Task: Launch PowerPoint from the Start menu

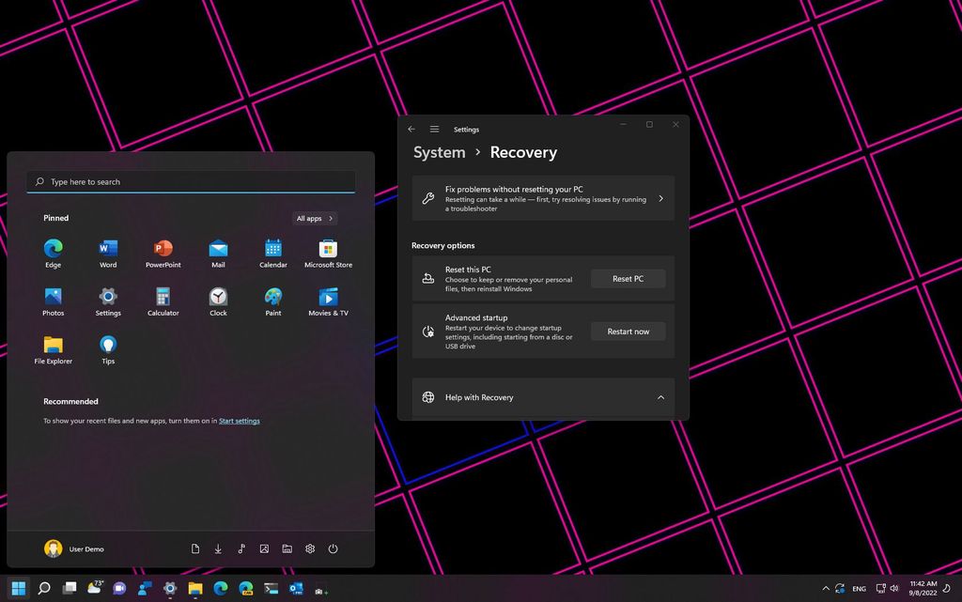Action: click(163, 251)
